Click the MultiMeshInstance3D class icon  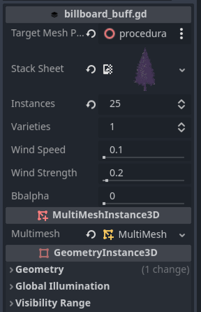(x=42, y=215)
